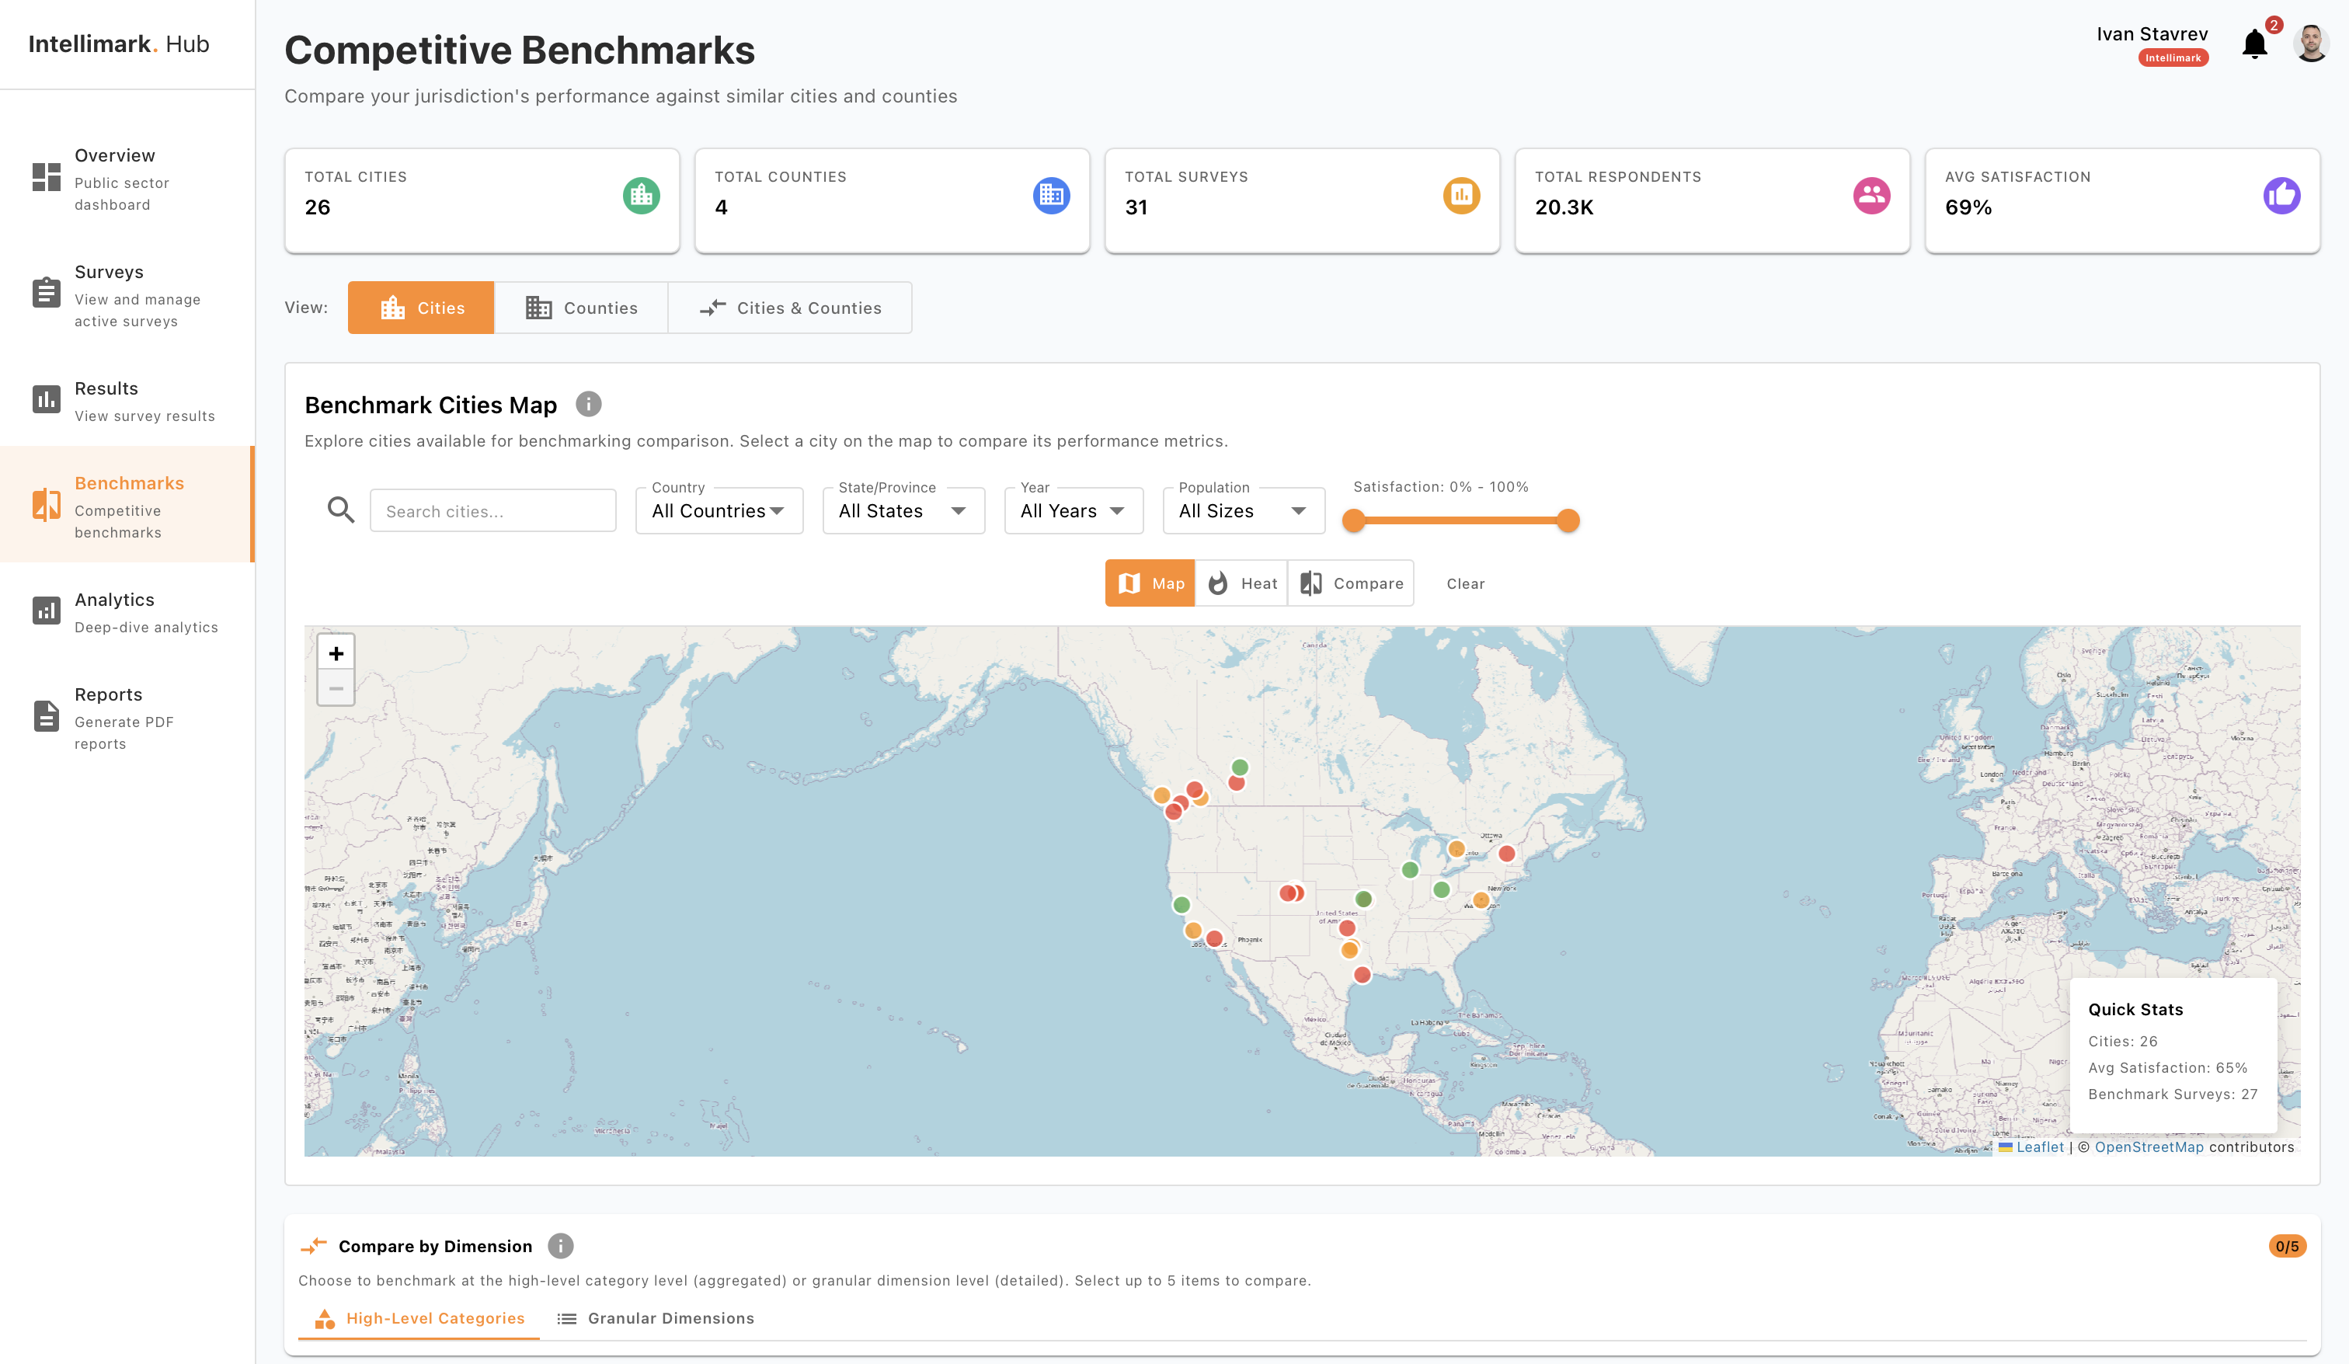Expand the State/Province filter
This screenshot has width=2349, height=1364.
point(903,510)
